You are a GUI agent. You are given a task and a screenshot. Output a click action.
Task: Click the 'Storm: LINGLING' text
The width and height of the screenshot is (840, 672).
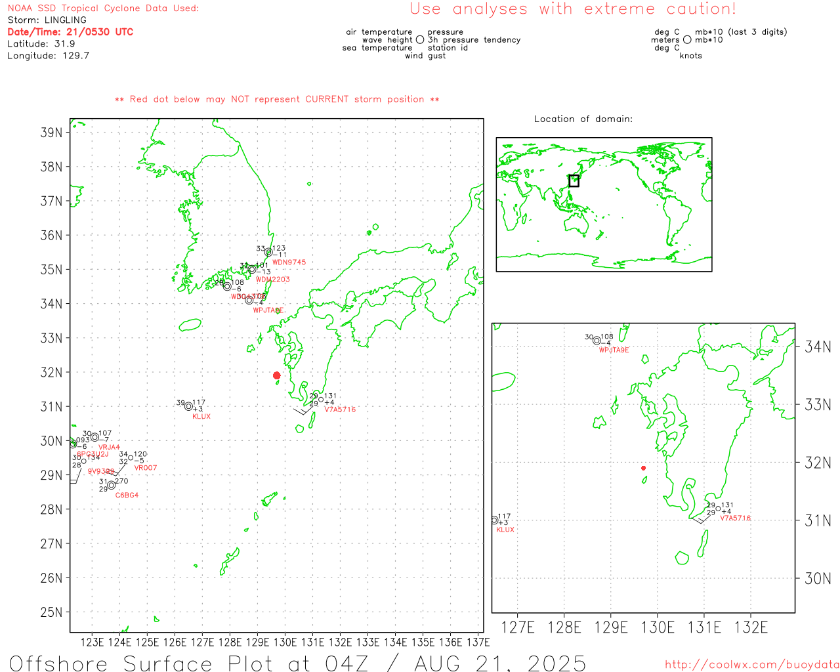pyautogui.click(x=47, y=20)
